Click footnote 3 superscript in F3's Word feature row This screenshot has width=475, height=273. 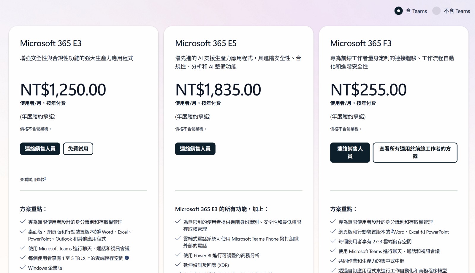pos(392,231)
